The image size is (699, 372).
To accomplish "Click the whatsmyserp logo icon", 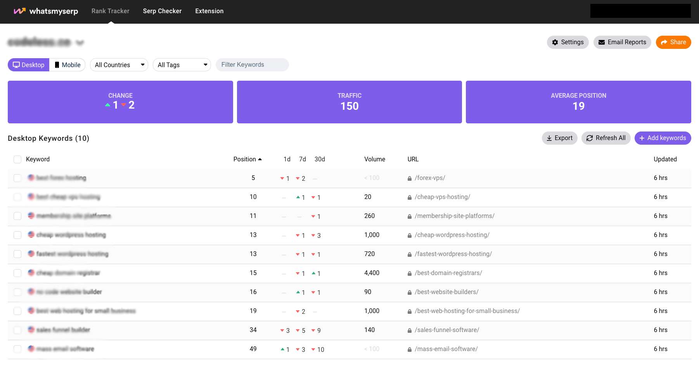I will point(19,11).
